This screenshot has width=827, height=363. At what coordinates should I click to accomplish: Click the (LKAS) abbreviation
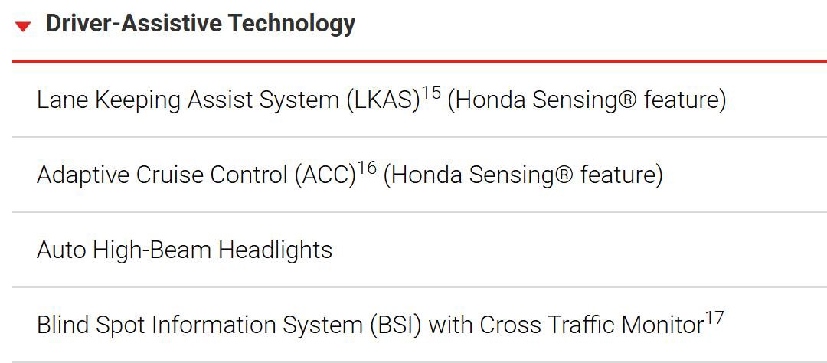click(x=384, y=100)
